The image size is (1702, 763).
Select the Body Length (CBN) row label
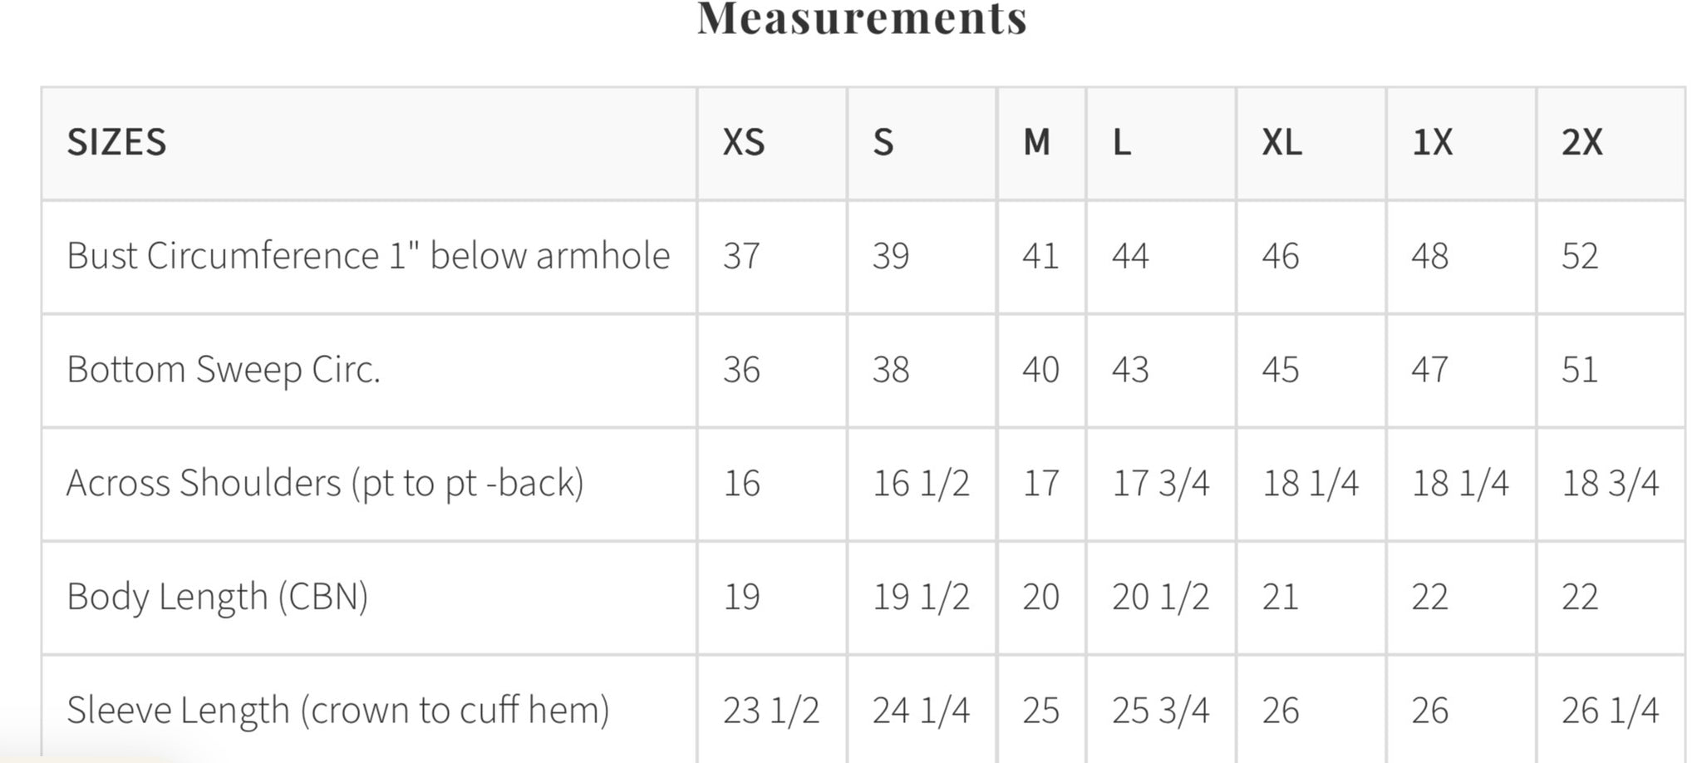coord(218,597)
